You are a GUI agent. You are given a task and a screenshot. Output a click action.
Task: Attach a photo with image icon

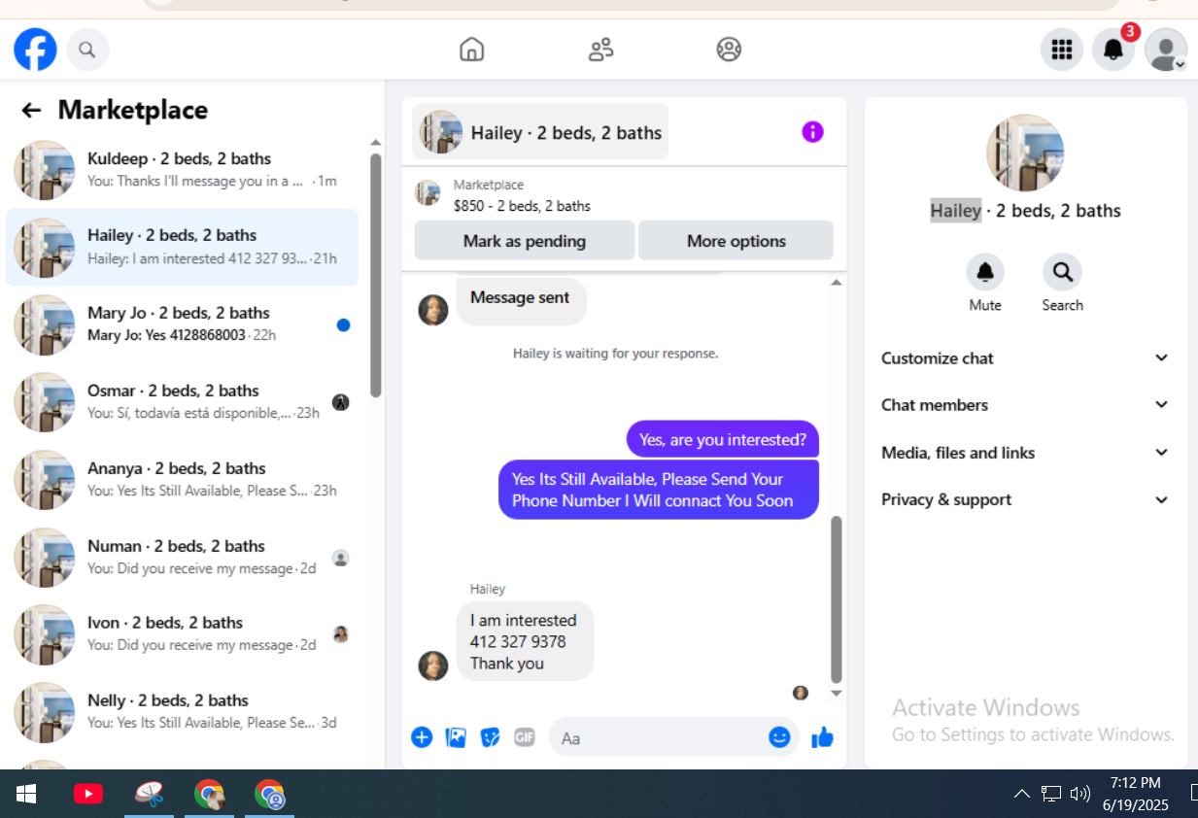pyautogui.click(x=456, y=737)
